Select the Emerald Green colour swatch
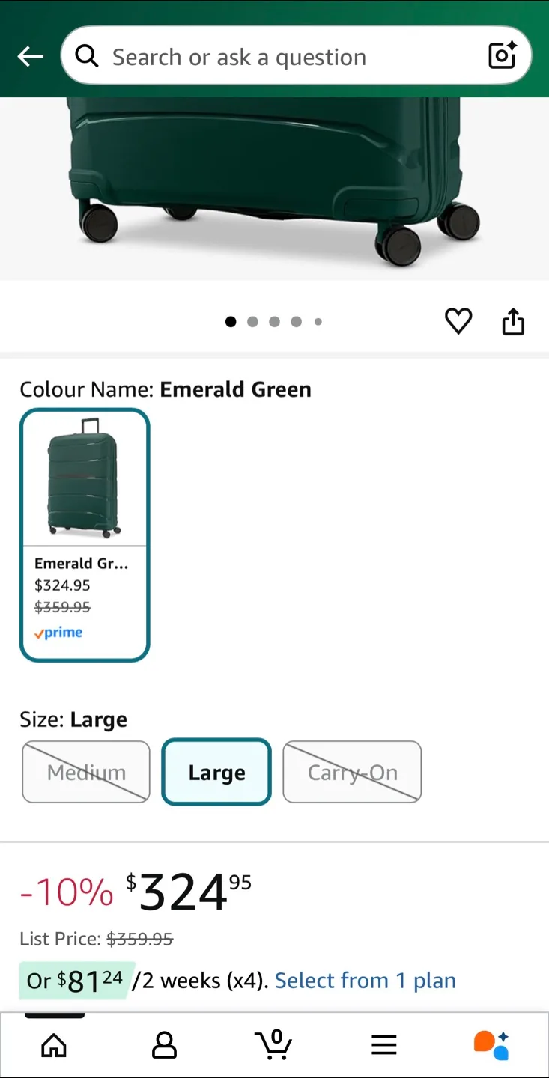This screenshot has height=1078, width=549. click(x=85, y=535)
